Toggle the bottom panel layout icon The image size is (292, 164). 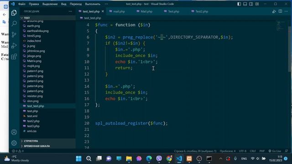[x=245, y=4]
